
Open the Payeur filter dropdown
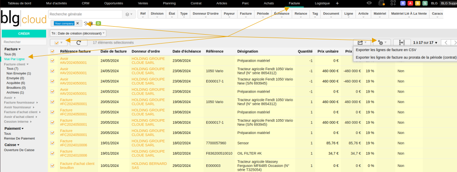click(x=230, y=14)
